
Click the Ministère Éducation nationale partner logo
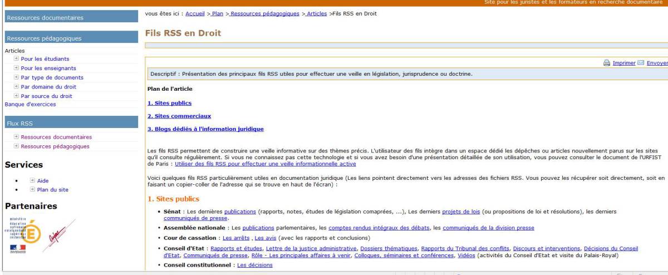point(23,232)
